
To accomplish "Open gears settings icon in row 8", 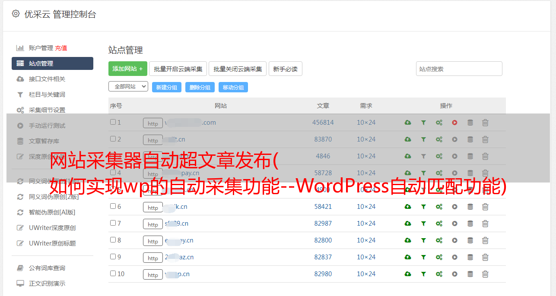I will coord(439,240).
